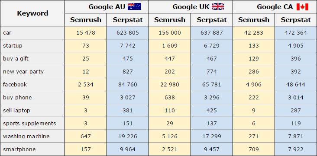This screenshot has height=156, width=317.
Task: Select the 'new year party' keyword cell
Action: coord(32,72)
